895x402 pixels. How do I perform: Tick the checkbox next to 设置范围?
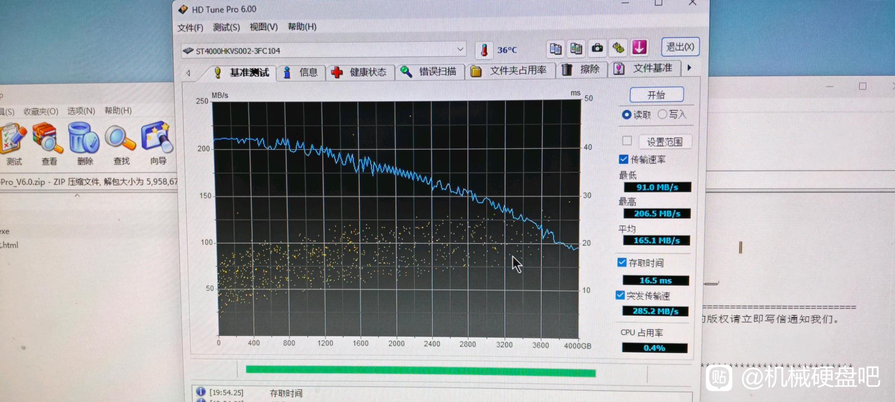pyautogui.click(x=627, y=141)
